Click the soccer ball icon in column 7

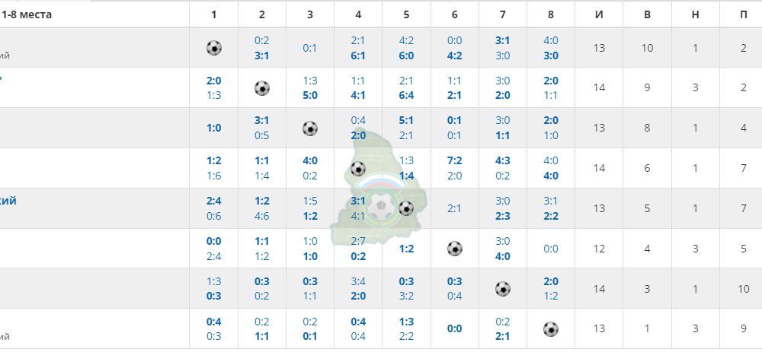coord(502,289)
